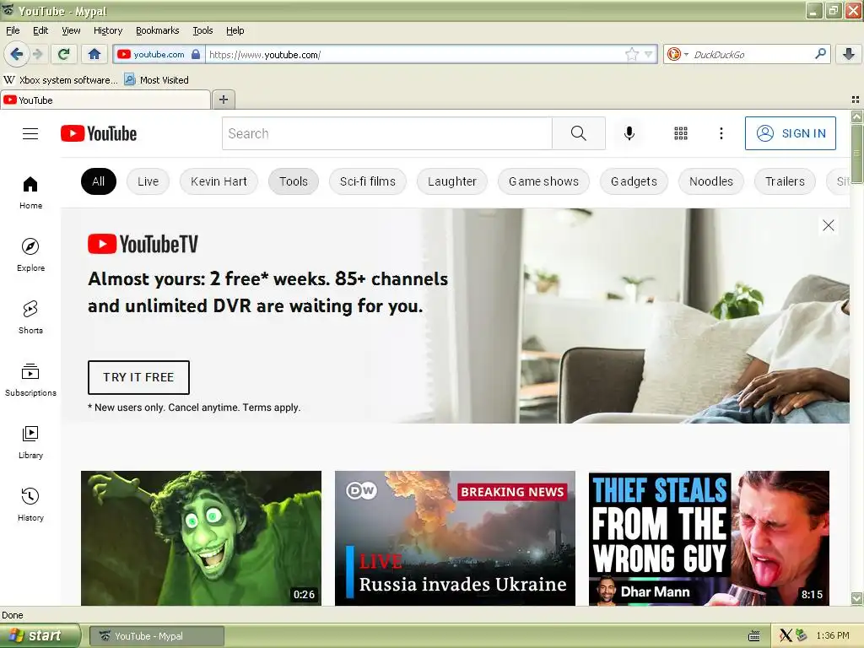Viewport: 864px width, 648px height.
Task: Open Explore in the sidebar
Action: coord(31,255)
